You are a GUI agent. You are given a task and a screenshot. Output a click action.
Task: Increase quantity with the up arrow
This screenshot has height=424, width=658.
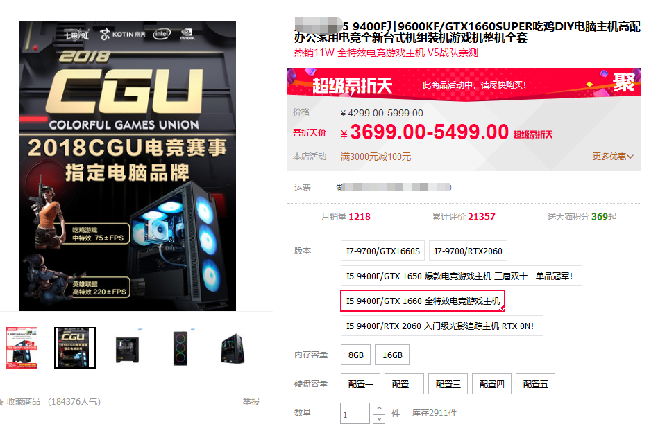click(379, 407)
